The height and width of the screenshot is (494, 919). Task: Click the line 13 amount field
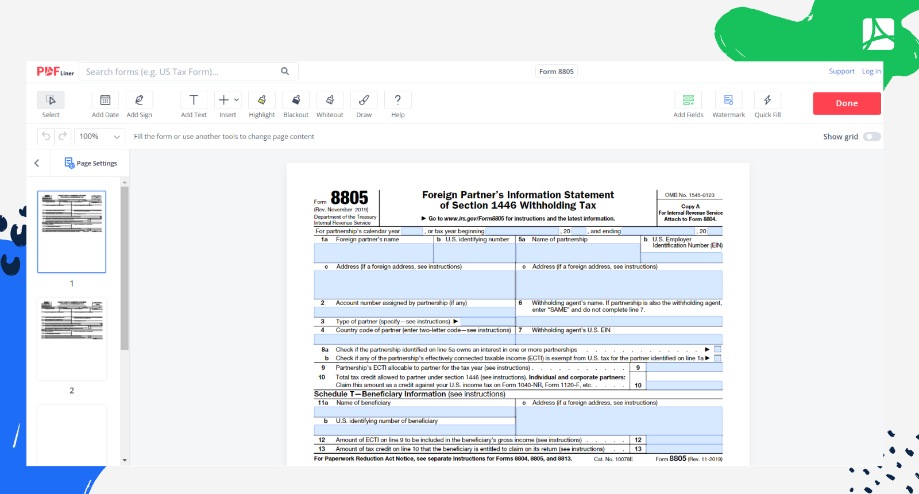pos(684,449)
